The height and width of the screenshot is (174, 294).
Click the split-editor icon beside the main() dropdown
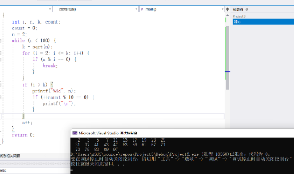pos(227,9)
